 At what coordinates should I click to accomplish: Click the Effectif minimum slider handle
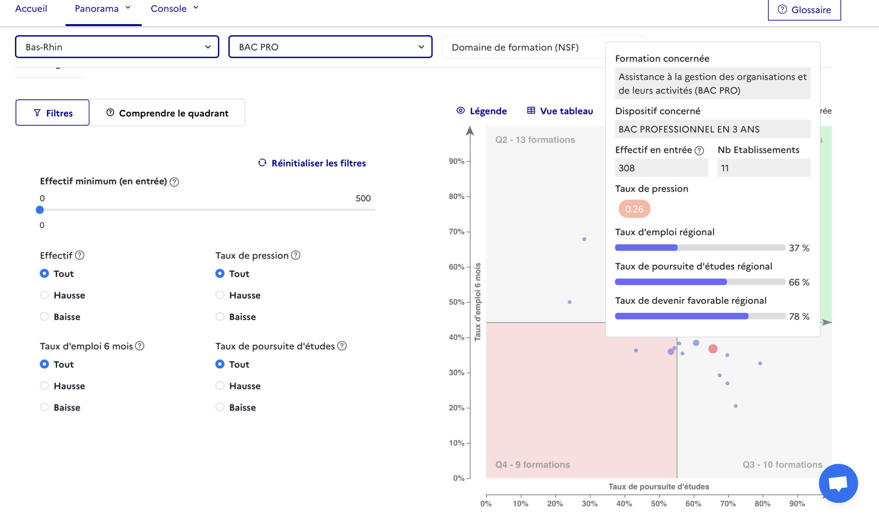pos(40,210)
